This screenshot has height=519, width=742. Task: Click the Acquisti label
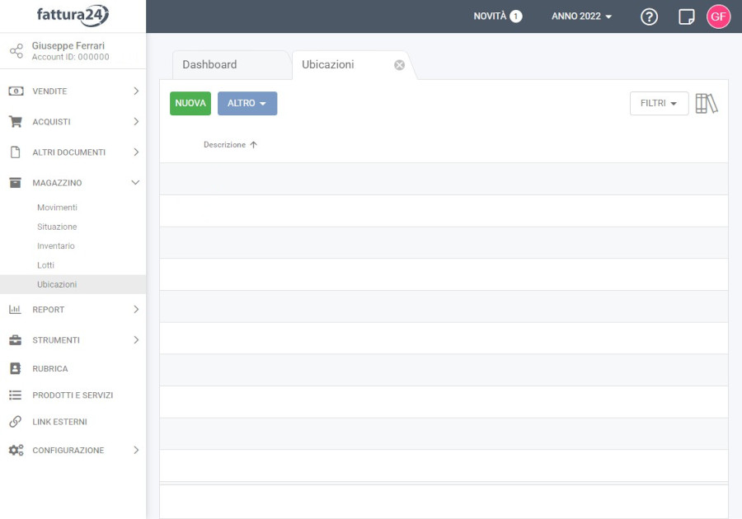pyautogui.click(x=51, y=122)
